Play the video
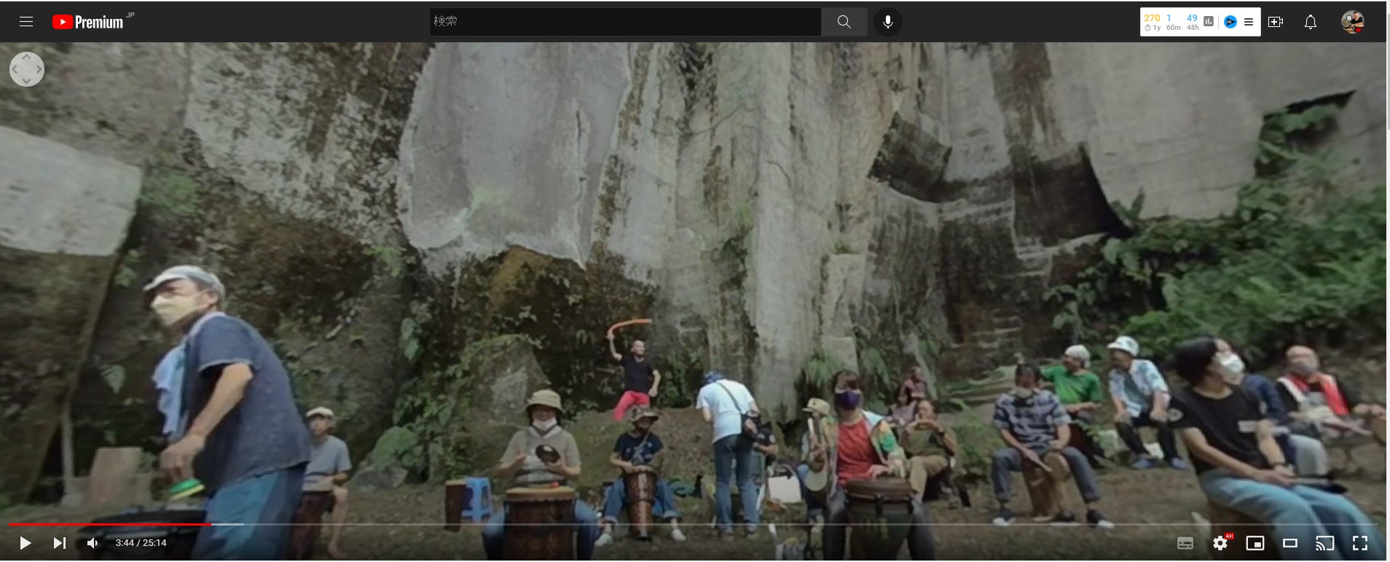The width and height of the screenshot is (1390, 562). tap(25, 543)
